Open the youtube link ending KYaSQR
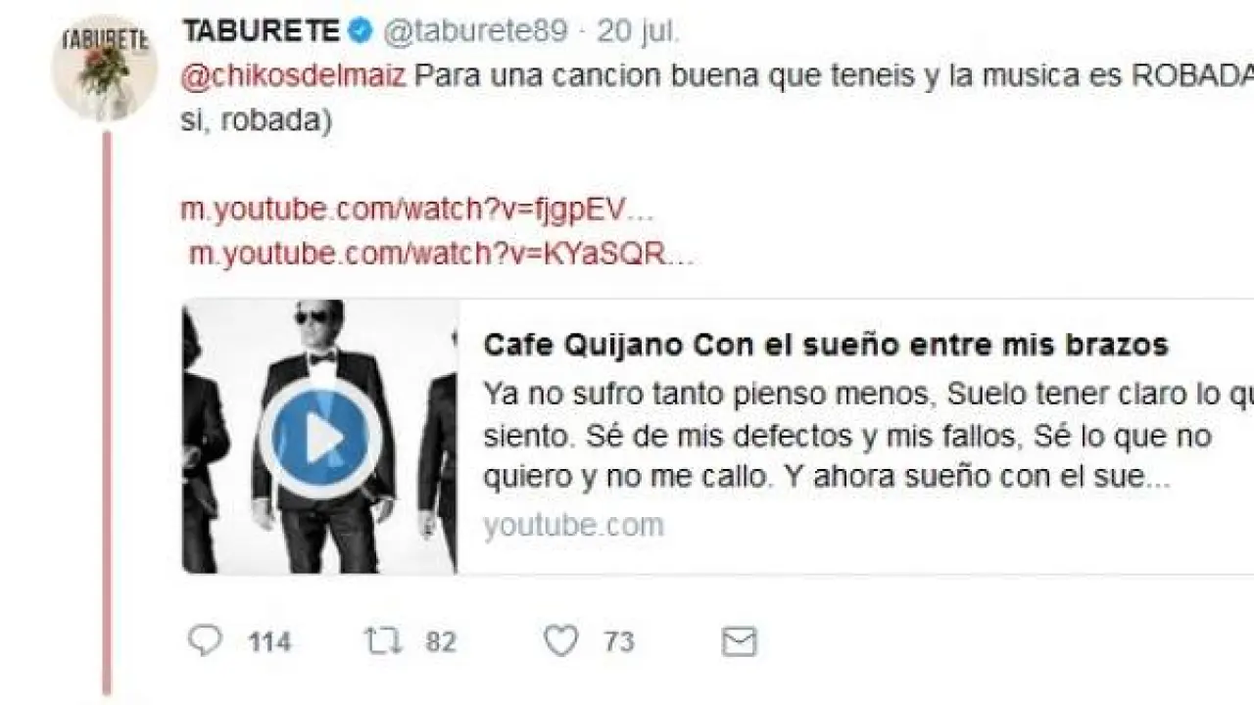 [x=441, y=254]
